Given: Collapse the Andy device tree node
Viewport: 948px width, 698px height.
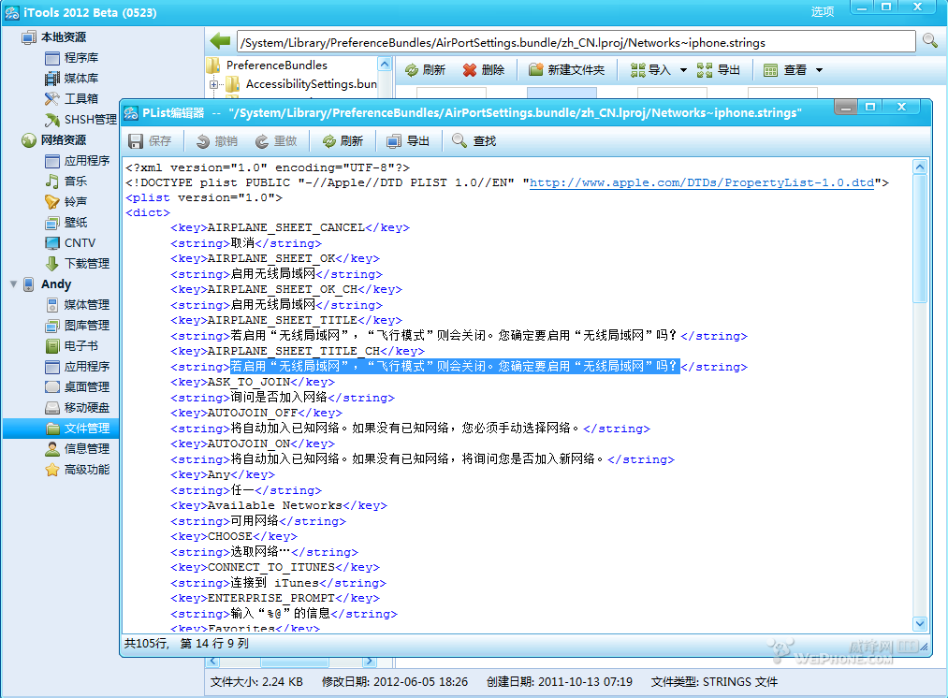Looking at the screenshot, I should tap(13, 284).
